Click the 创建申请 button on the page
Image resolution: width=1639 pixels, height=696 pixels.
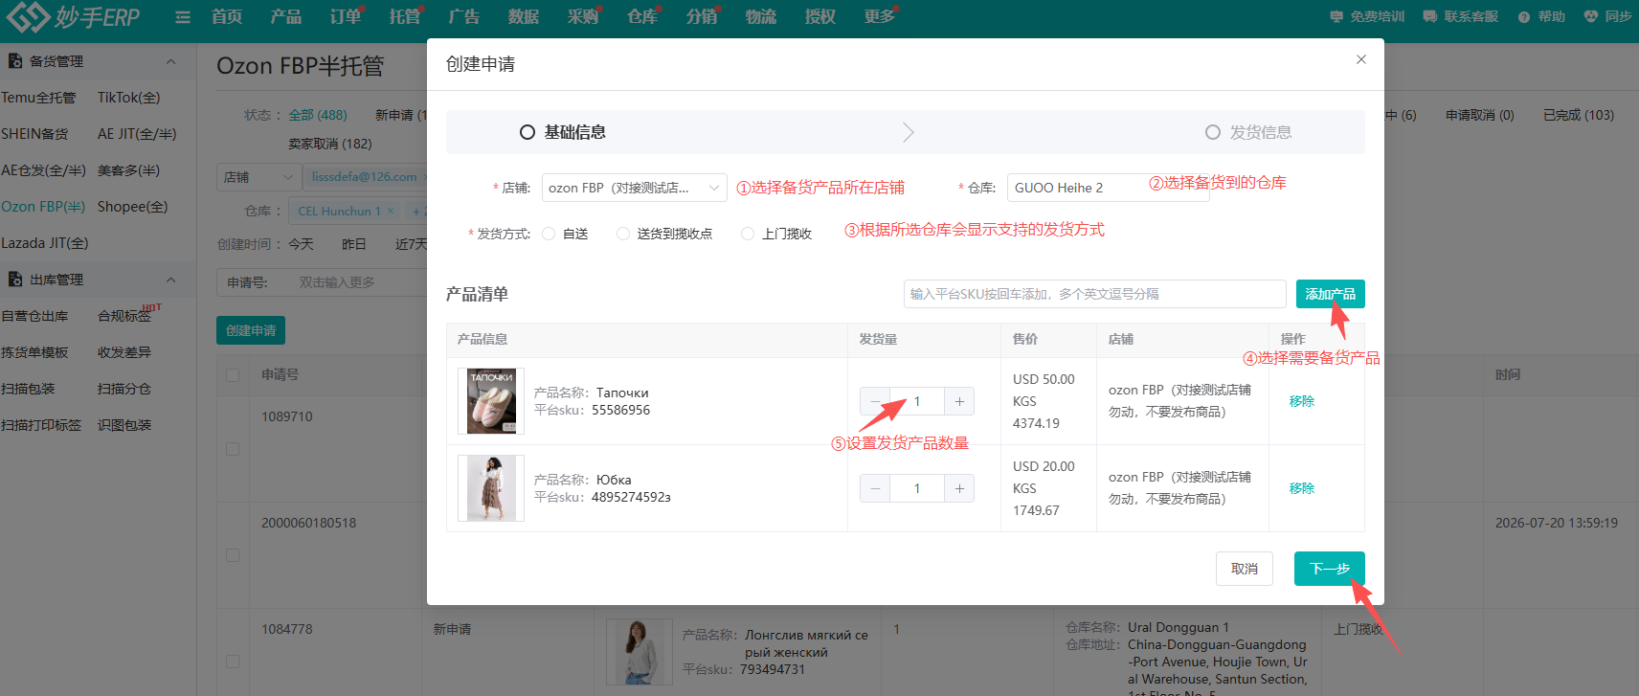[251, 330]
